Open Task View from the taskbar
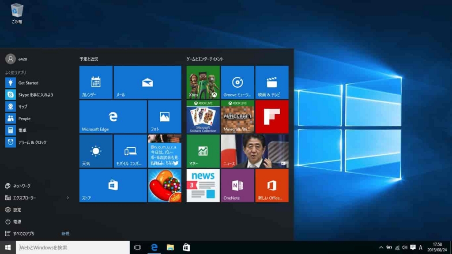This screenshot has height=254, width=452. 138,247
